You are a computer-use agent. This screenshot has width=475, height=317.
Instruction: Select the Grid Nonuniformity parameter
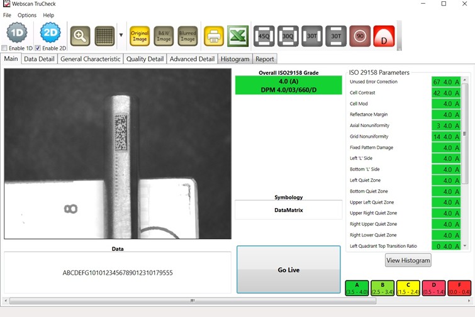point(405,136)
